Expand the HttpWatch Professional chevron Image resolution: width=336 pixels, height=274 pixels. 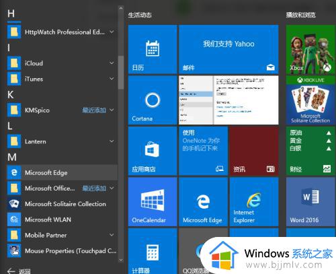click(112, 32)
